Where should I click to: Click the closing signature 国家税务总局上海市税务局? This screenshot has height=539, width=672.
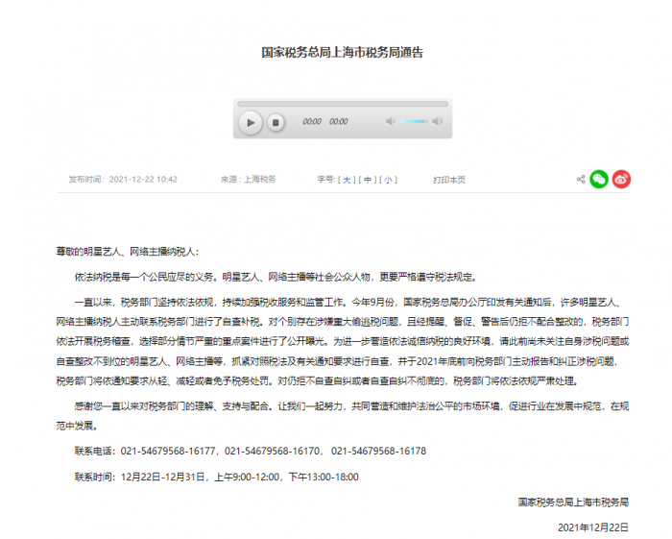coord(573,502)
